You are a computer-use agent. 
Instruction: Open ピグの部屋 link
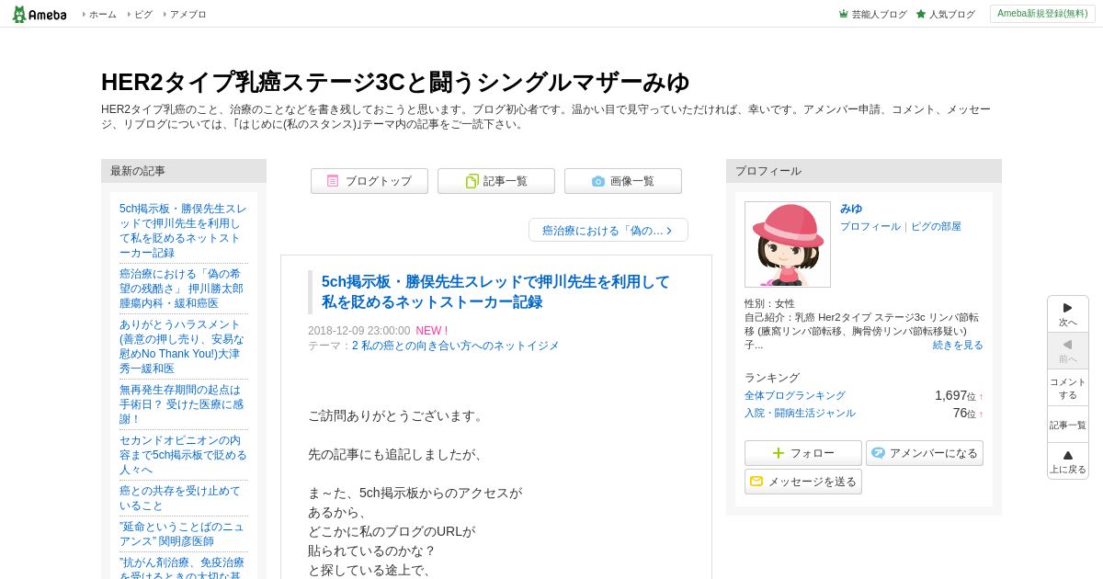(x=936, y=226)
